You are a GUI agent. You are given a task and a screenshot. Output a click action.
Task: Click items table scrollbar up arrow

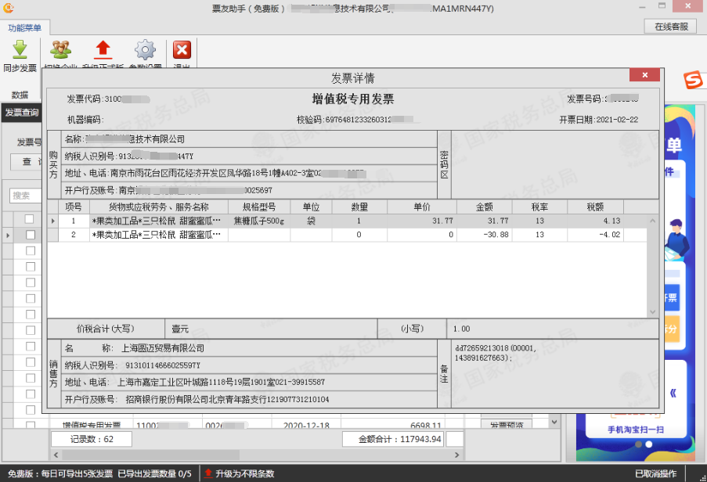pos(652,221)
